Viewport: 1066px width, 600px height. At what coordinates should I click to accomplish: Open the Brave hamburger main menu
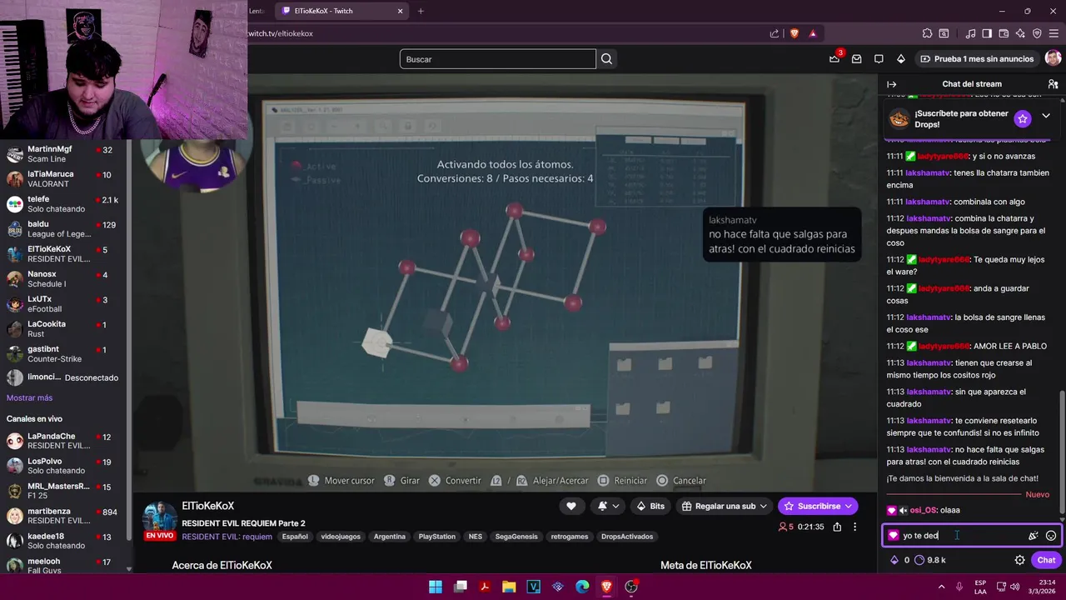[1054, 33]
